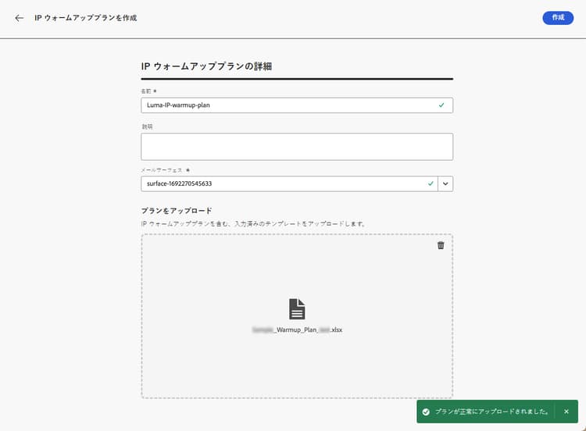This screenshot has width=586, height=431.
Task: Dismiss the upload success toast notification
Action: click(x=566, y=411)
